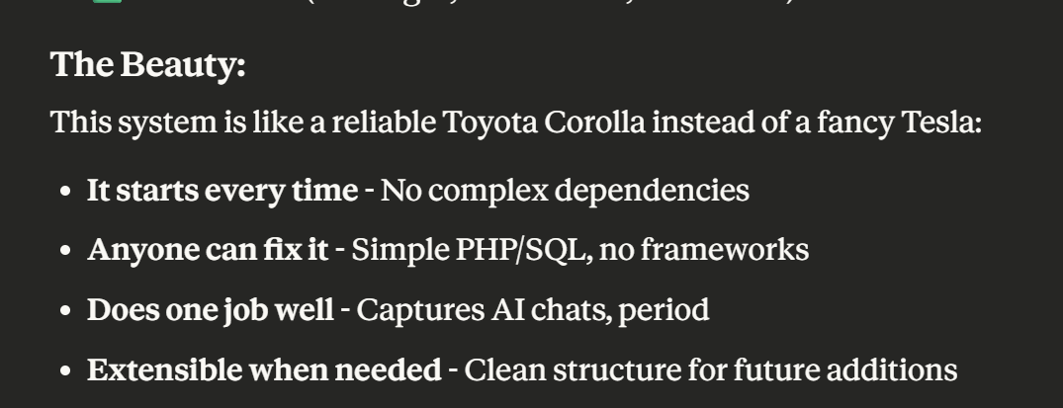Click the text "No complex dependencies"

point(565,190)
